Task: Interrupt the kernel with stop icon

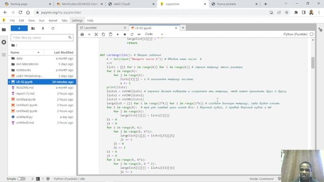Action: (125, 34)
